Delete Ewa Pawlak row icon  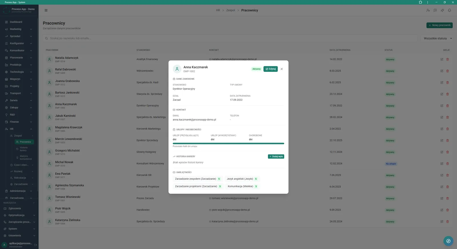pos(448,175)
